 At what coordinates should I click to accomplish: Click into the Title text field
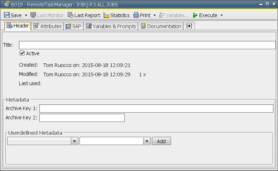[x=147, y=45]
